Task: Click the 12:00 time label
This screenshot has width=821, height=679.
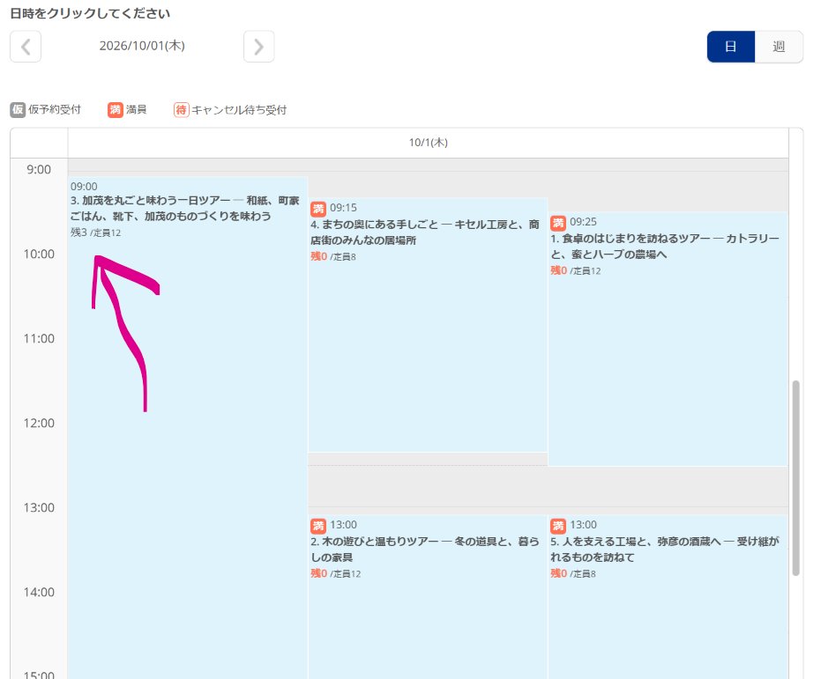Action: coord(39,423)
